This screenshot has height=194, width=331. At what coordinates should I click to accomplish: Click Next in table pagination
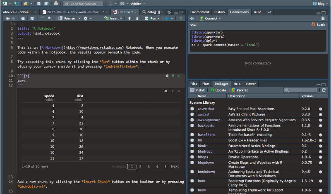[x=175, y=167]
